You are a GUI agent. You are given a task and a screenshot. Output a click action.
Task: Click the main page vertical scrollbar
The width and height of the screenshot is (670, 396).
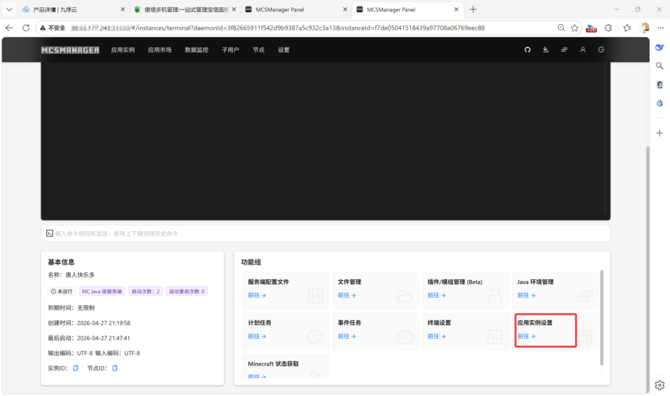(648, 268)
